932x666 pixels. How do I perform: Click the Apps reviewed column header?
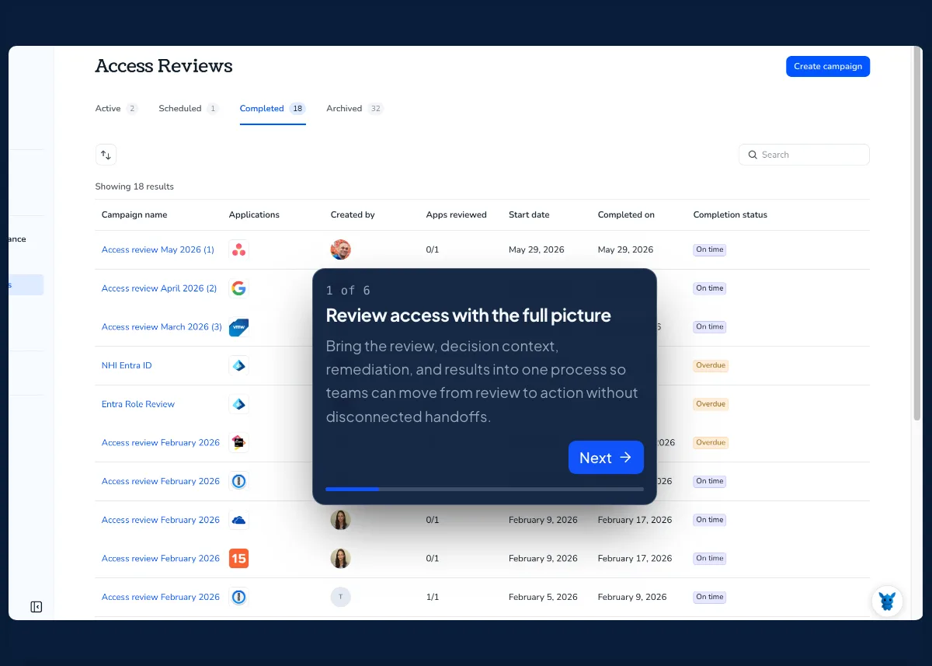point(457,214)
